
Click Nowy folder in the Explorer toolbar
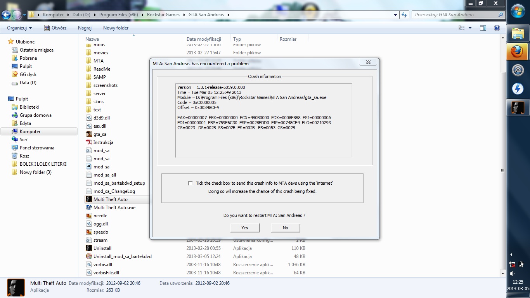click(x=116, y=28)
